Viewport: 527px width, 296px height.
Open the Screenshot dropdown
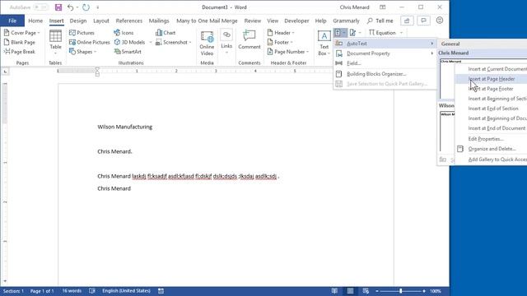click(174, 42)
